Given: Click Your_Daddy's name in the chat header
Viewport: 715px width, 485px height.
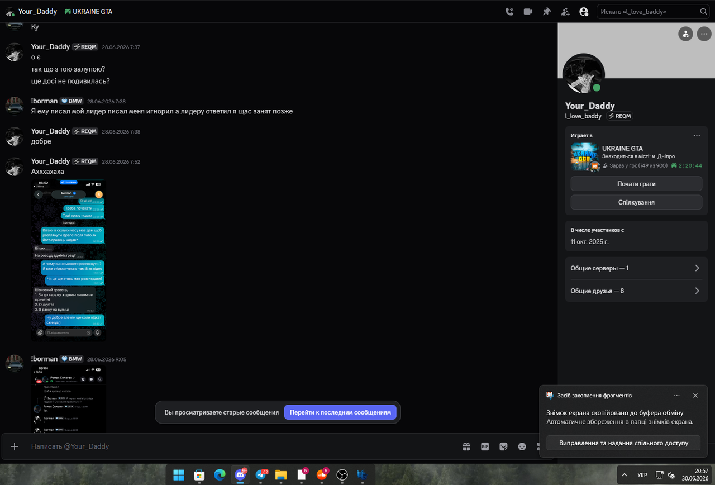Looking at the screenshot, I should tap(37, 11).
